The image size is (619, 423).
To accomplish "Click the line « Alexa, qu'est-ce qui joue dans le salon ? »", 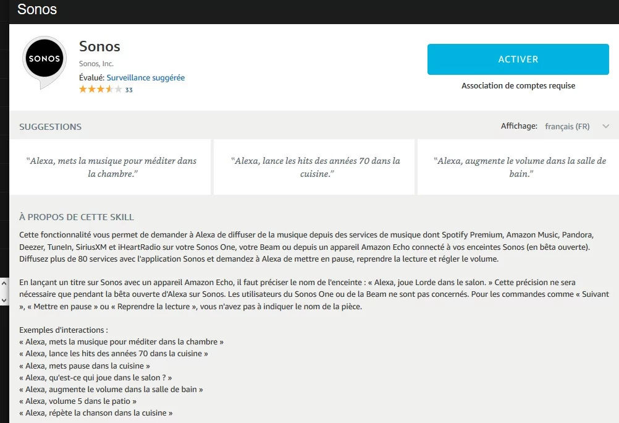I will pos(96,377).
